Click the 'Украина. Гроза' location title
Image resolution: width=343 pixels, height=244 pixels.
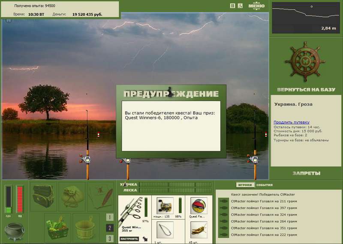pos(293,104)
